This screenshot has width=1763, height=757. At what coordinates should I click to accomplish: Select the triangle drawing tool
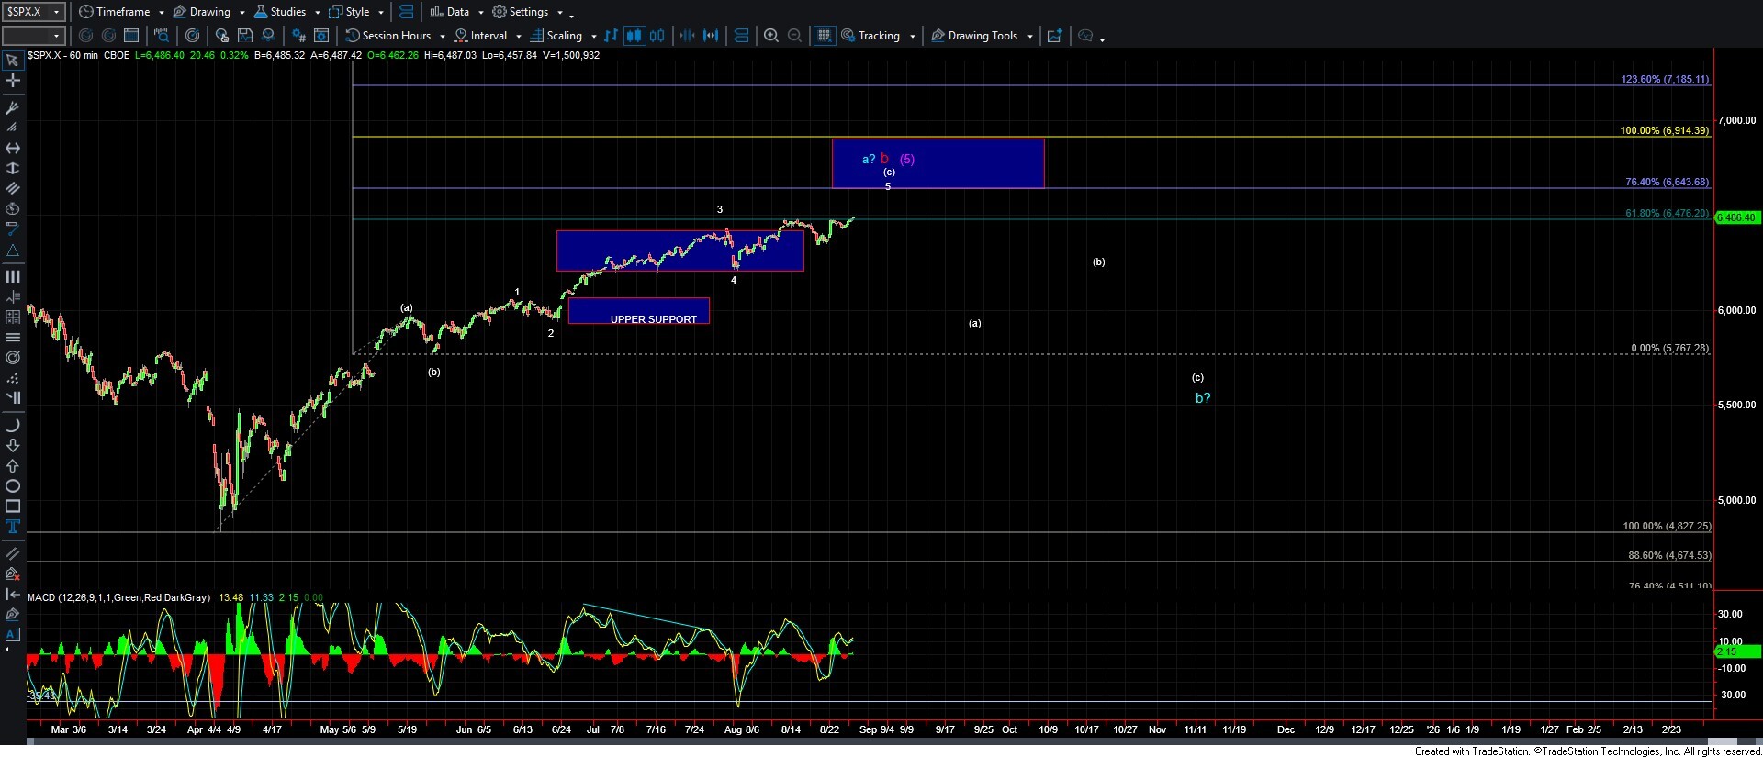coord(13,250)
